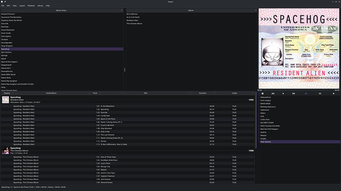This screenshot has width=341, height=191.
Task: Sort playlist by Codec column header
Action: click(234, 93)
